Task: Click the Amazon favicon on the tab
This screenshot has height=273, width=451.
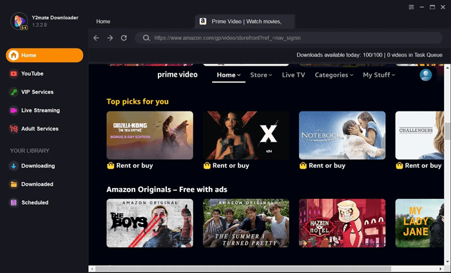Action: pos(203,21)
